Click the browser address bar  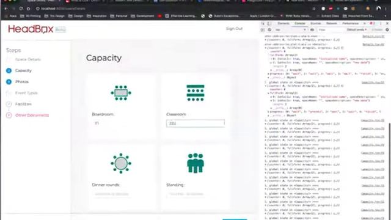(x=172, y=9)
